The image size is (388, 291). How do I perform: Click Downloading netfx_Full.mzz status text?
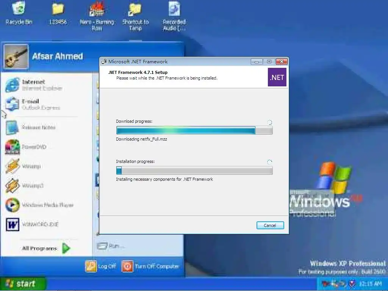click(141, 139)
